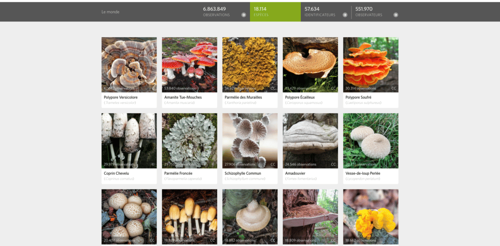
Task: Click the Polypore Soufré name link
Action: [358, 97]
